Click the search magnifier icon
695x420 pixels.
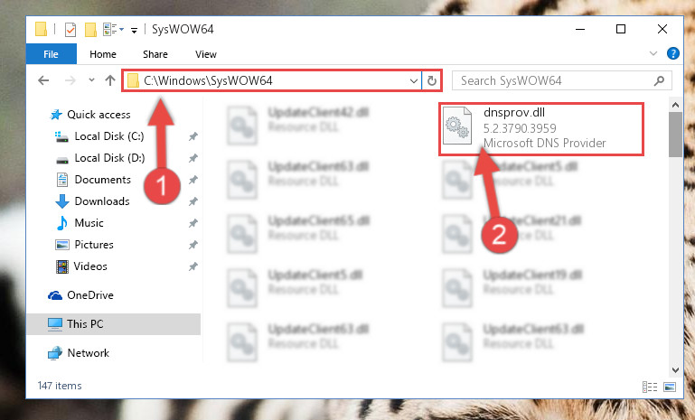659,80
